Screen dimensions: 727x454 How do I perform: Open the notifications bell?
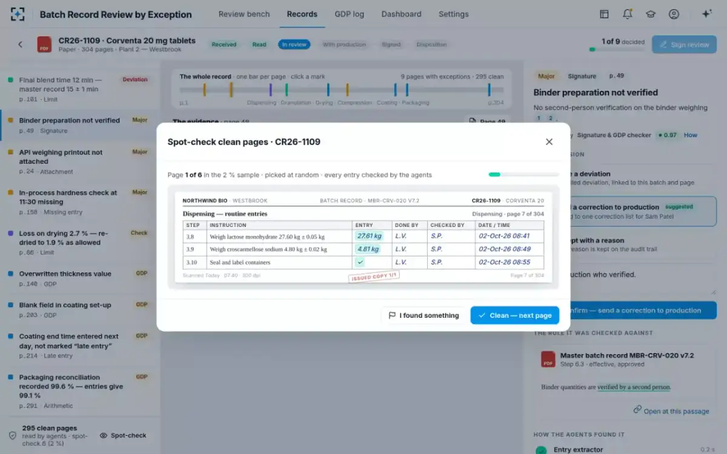pyautogui.click(x=628, y=14)
